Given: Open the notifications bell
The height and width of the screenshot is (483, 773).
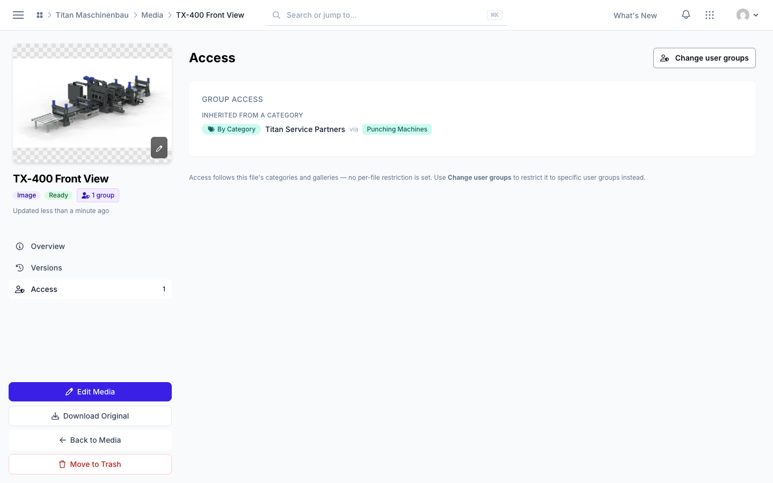Looking at the screenshot, I should 686,15.
